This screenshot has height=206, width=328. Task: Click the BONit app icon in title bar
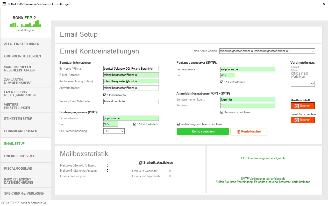tap(4, 4)
